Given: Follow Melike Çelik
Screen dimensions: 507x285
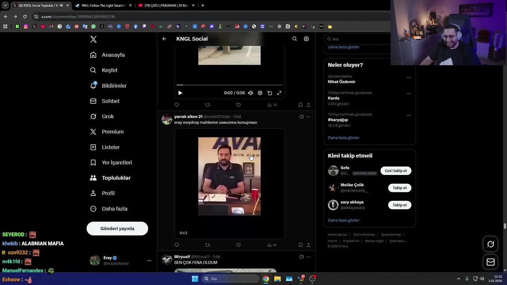Looking at the screenshot, I should point(400,188).
